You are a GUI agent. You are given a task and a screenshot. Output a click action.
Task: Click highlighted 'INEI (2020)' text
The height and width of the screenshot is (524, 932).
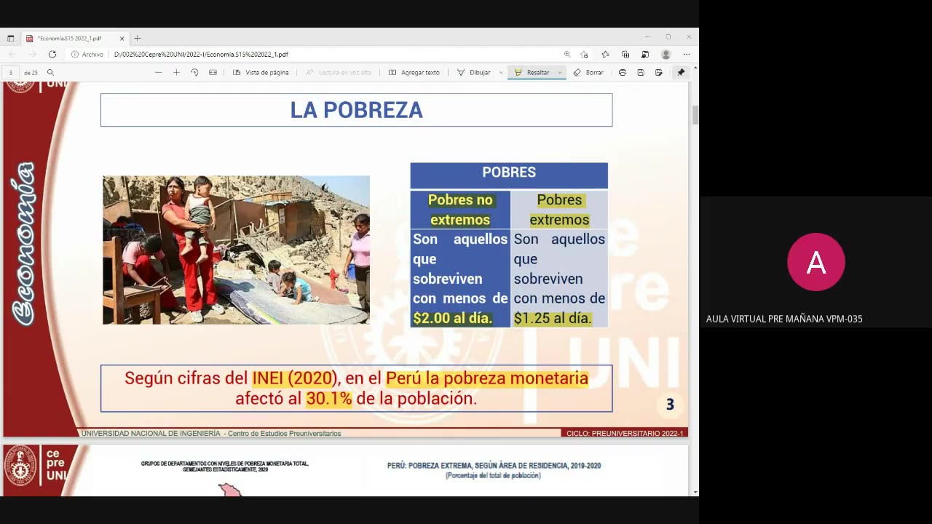coord(294,378)
